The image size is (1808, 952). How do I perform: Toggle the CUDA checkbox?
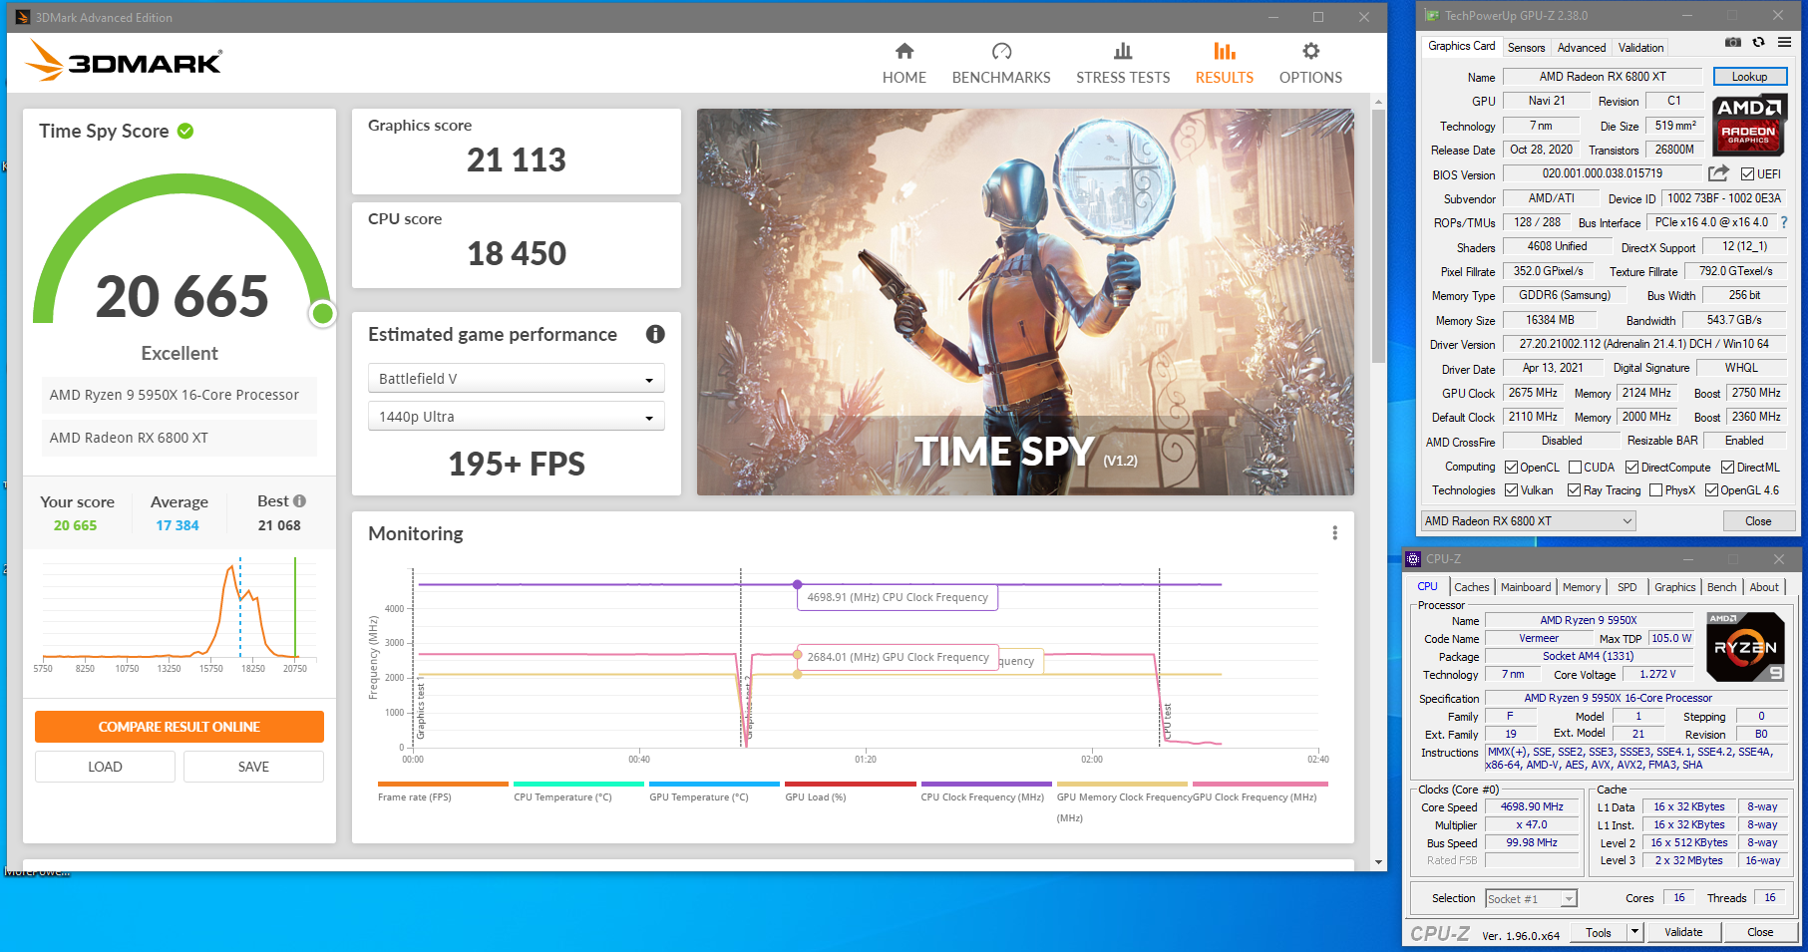click(1575, 468)
